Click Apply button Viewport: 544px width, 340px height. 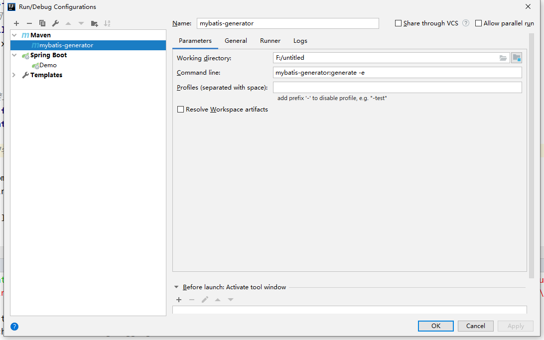pyautogui.click(x=516, y=326)
